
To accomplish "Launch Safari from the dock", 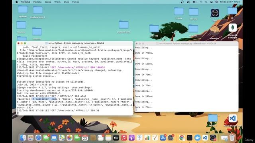I will (38, 138).
